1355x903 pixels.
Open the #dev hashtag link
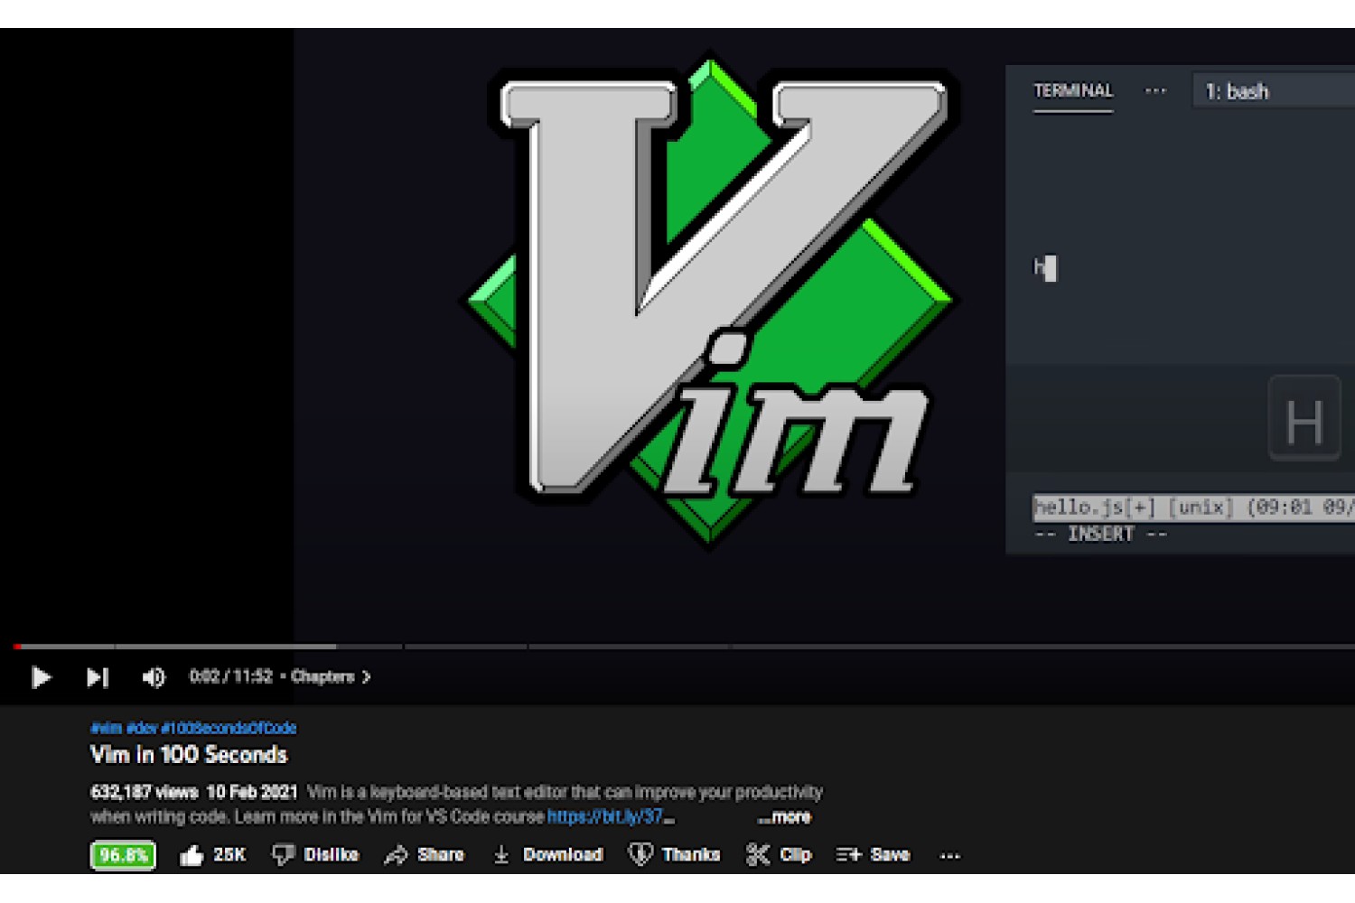[142, 728]
